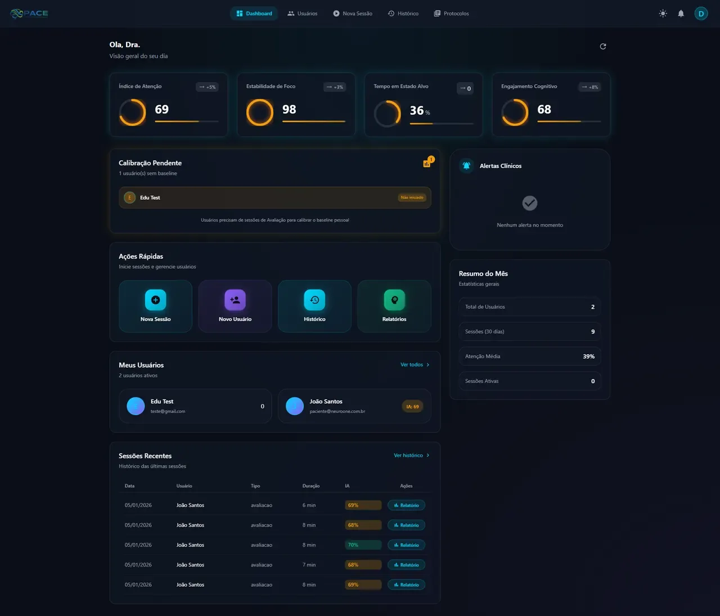Follow the Ver histórico link
This screenshot has width=720, height=616.
click(412, 455)
